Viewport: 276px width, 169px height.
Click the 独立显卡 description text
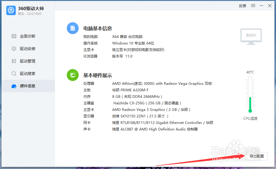138,50
